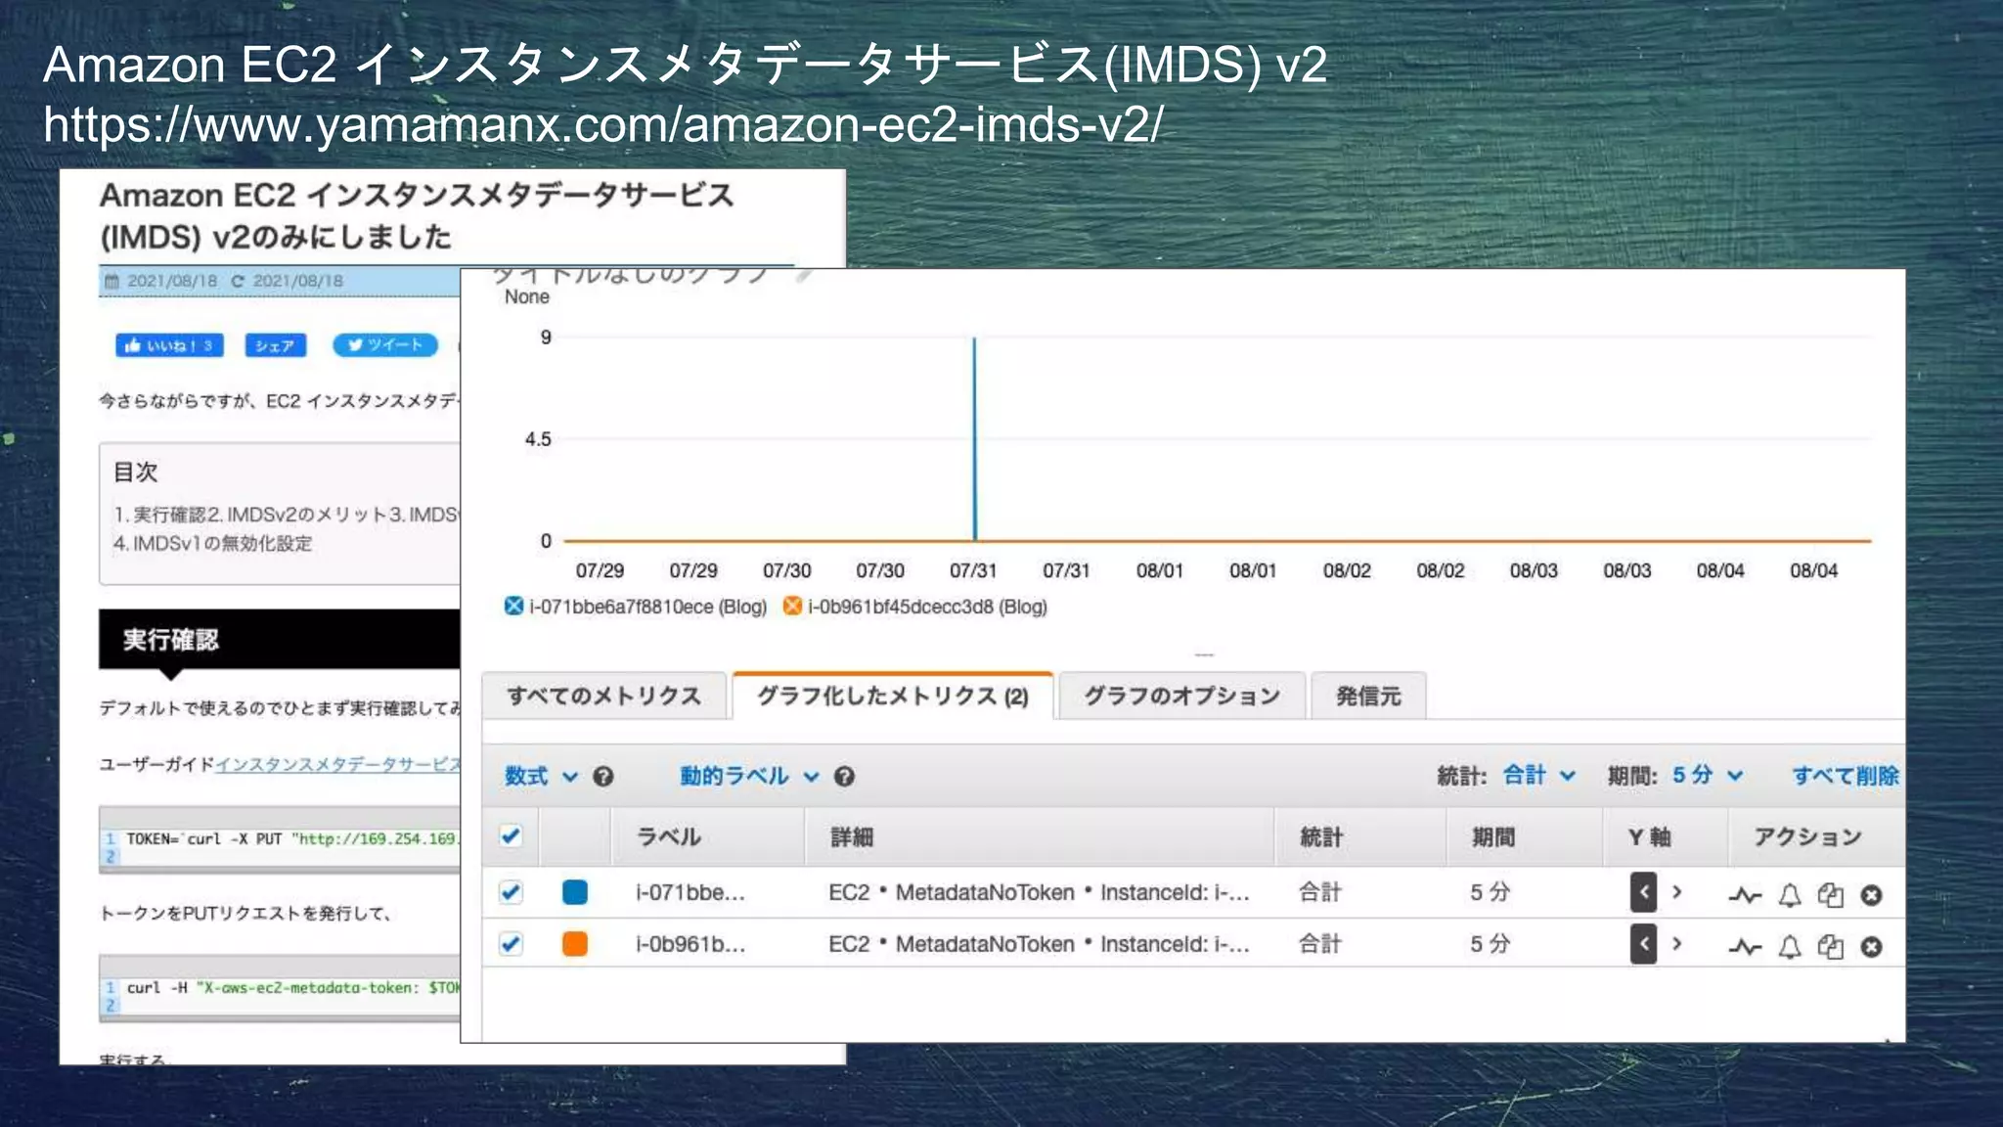
Task: Click orange color swatch for i-0b961b
Action: (x=575, y=944)
